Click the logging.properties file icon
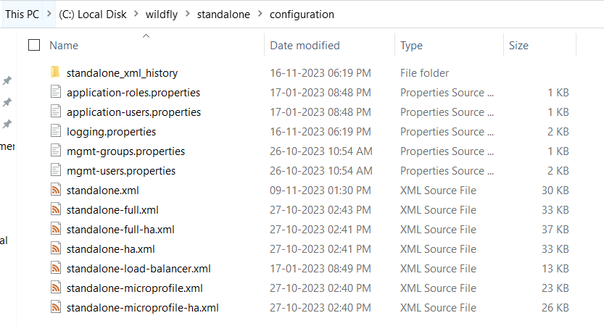Screen dimensions: 604x326 [x=56, y=131]
